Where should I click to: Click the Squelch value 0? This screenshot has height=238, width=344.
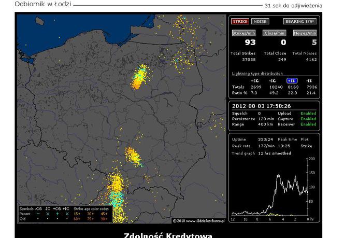260,113
